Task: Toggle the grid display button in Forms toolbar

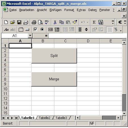Action: click(x=110, y=30)
